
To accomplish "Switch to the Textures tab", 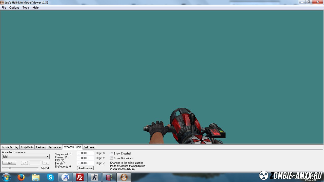I will [x=40, y=147].
